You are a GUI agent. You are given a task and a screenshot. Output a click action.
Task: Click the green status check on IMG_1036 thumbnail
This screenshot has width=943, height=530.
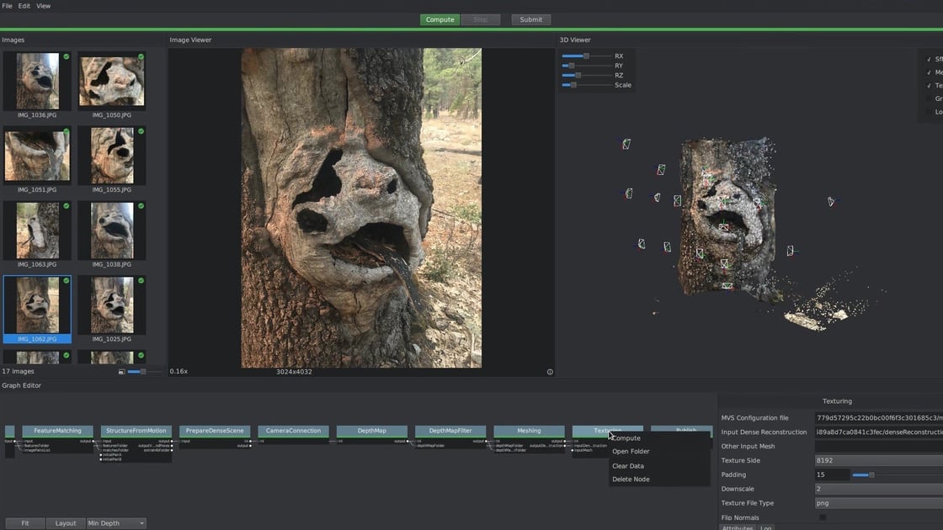click(67, 56)
